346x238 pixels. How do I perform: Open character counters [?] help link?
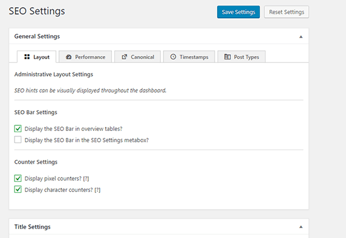98,190
